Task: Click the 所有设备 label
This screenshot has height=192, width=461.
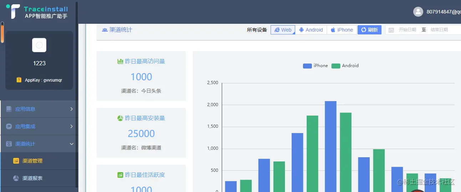Action: (257, 30)
